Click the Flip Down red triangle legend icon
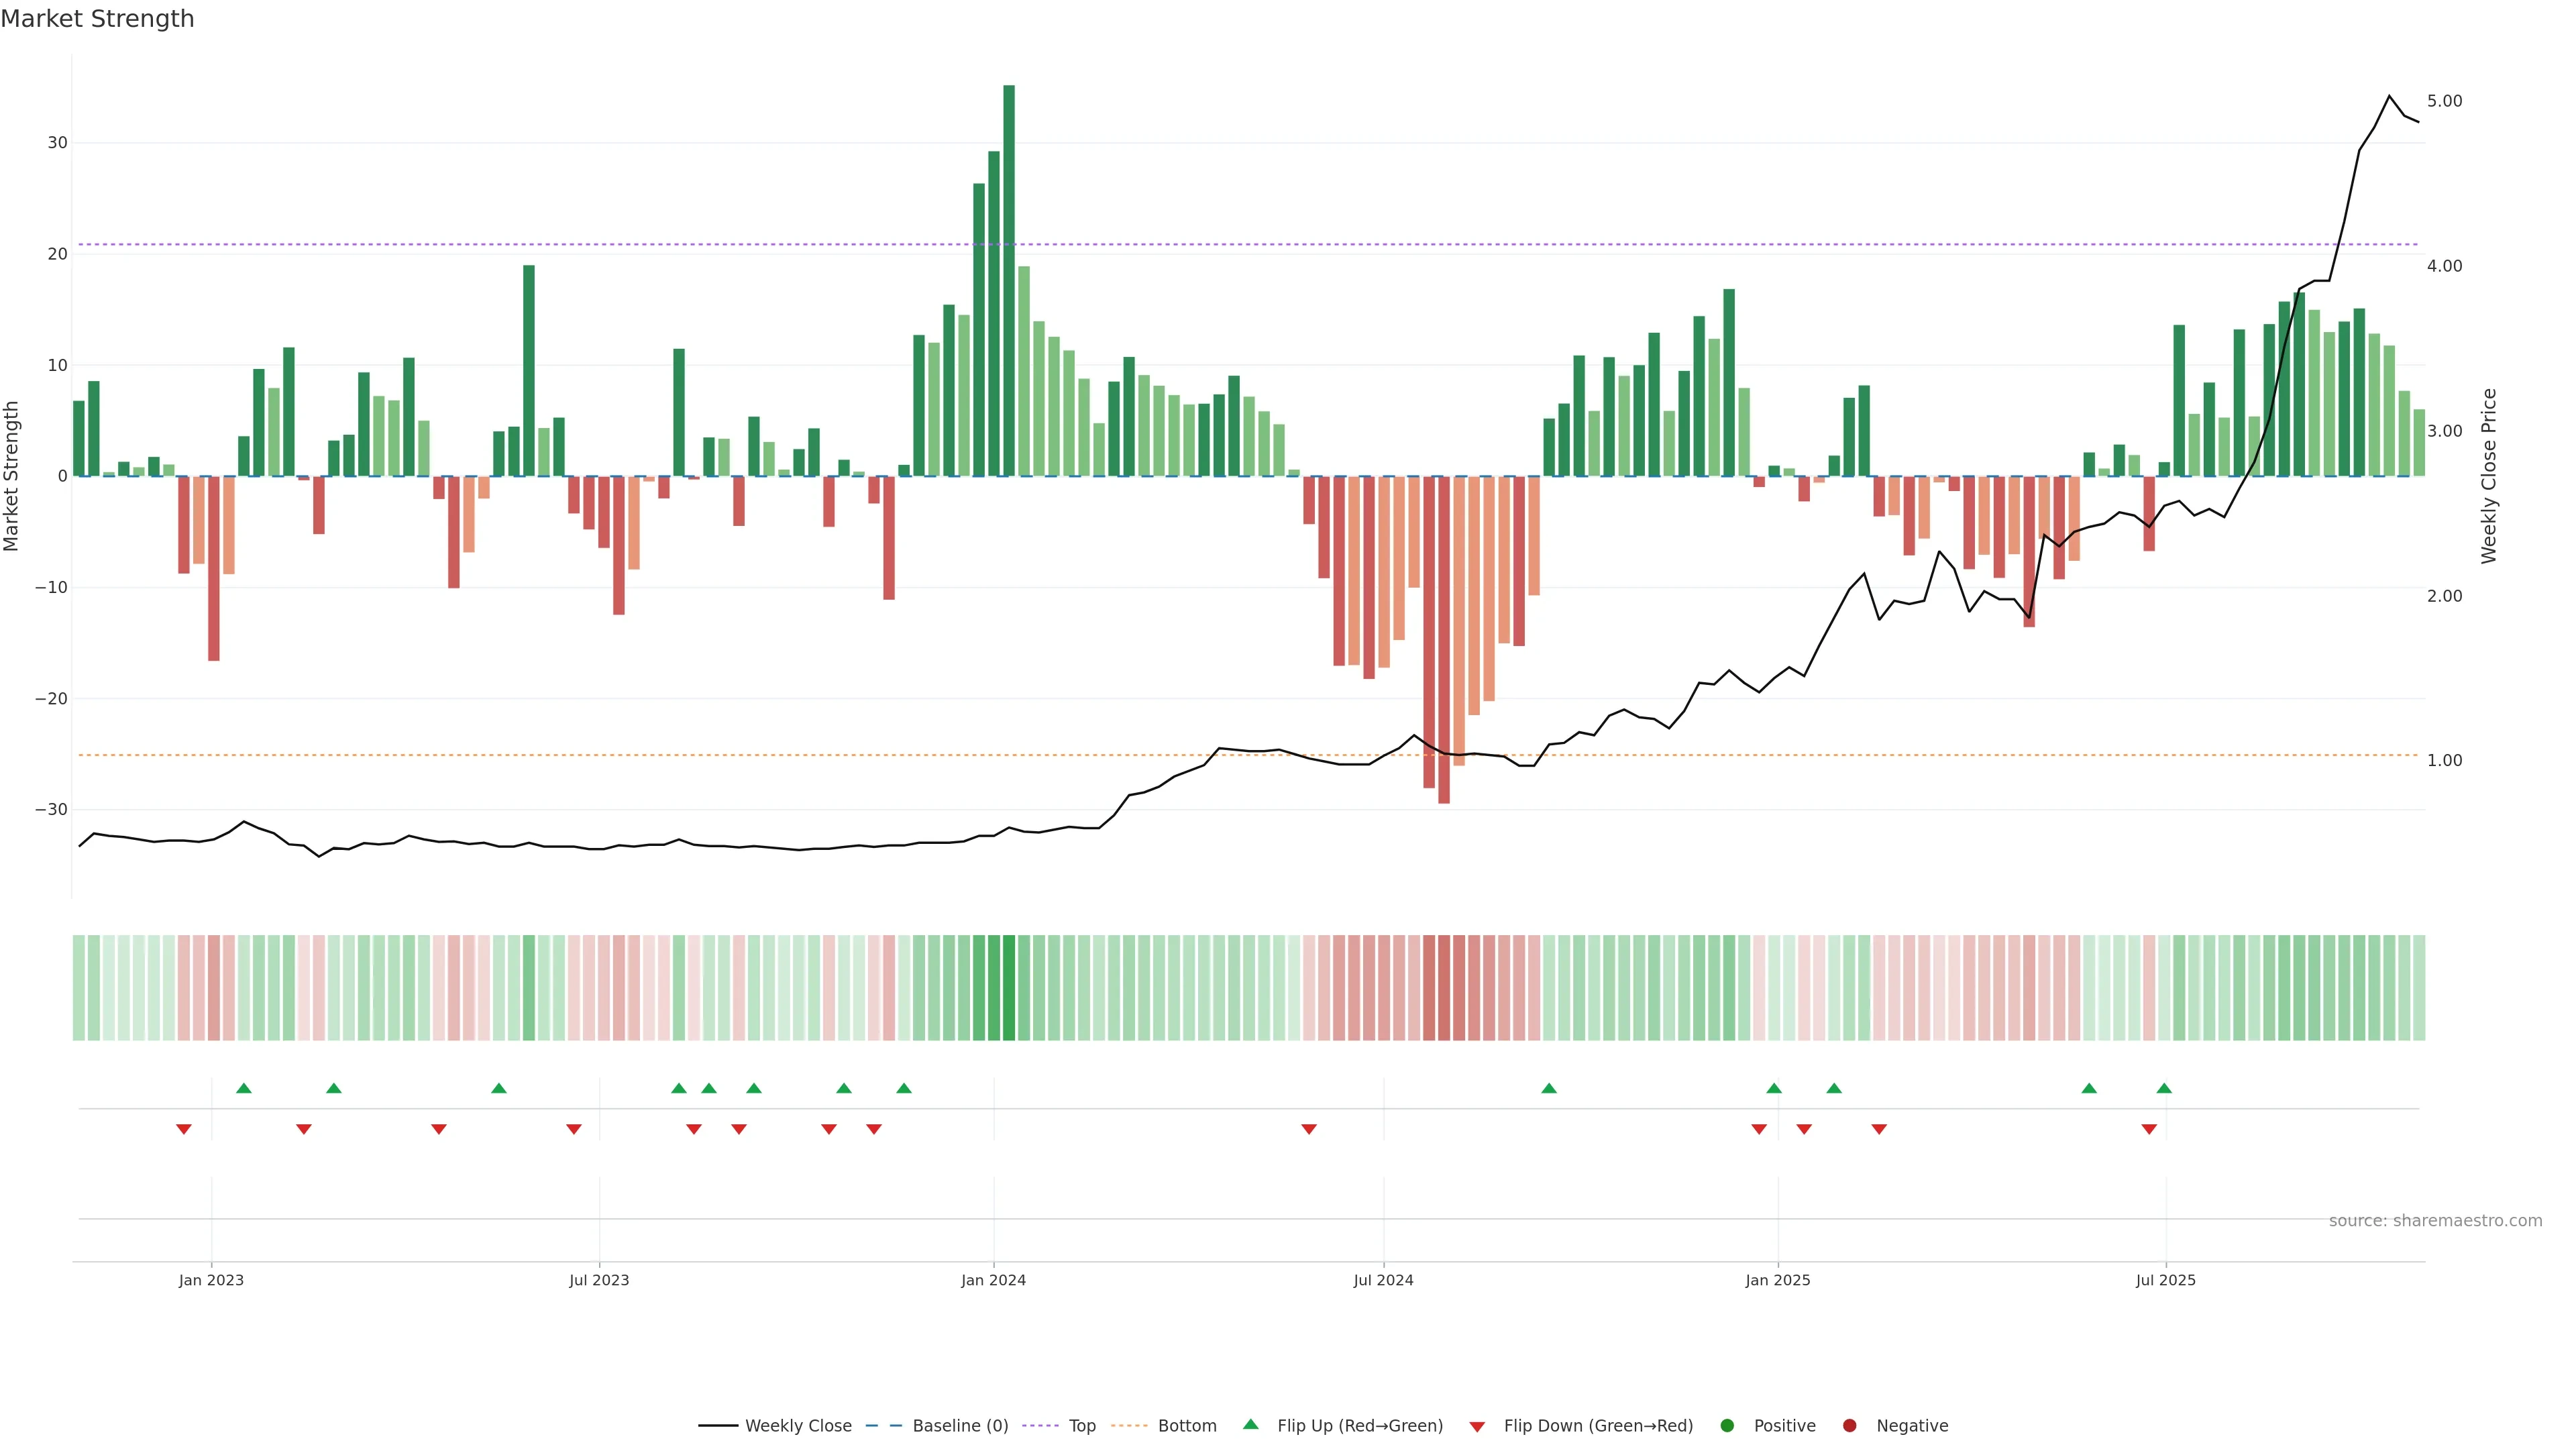 [x=1477, y=1427]
